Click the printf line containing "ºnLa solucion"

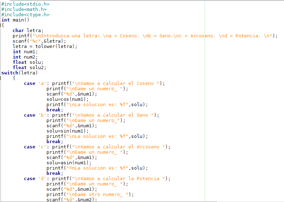click(97, 168)
